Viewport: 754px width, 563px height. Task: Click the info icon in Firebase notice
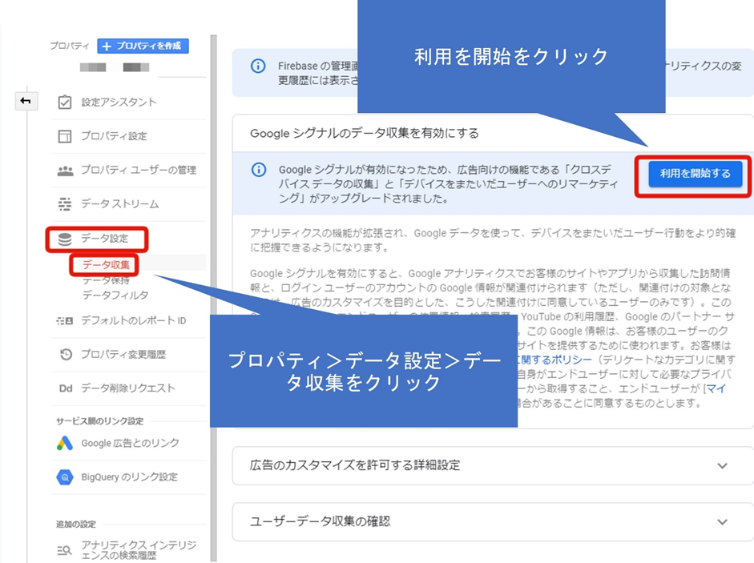258,66
